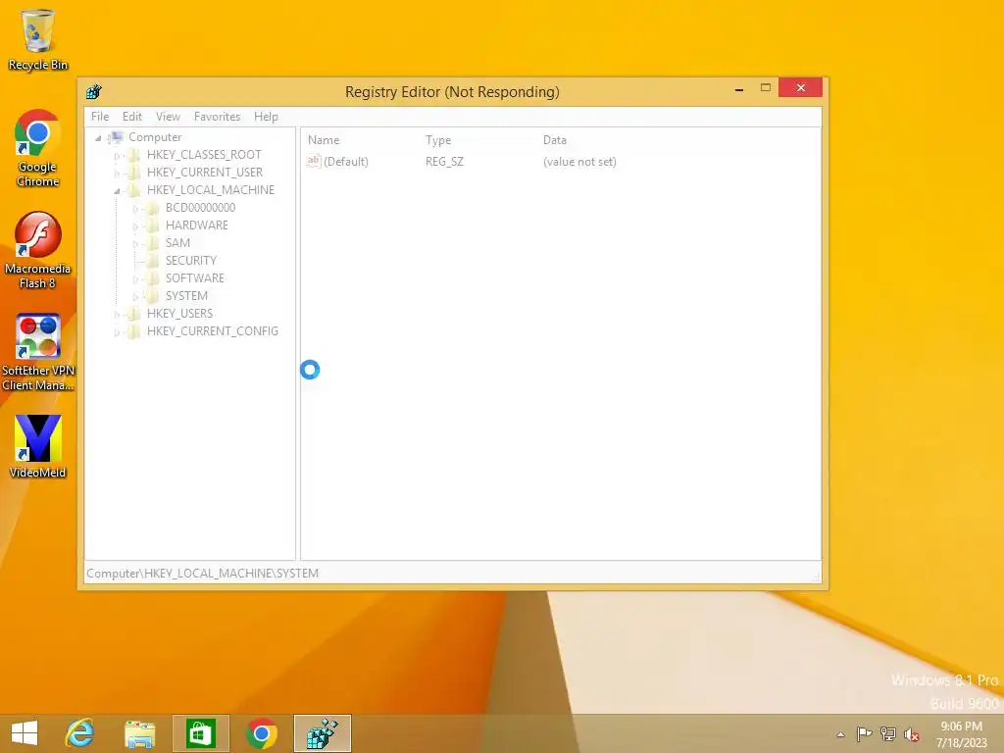This screenshot has width=1004, height=753.
Task: Minimize the Registry Editor window
Action: pos(739,88)
